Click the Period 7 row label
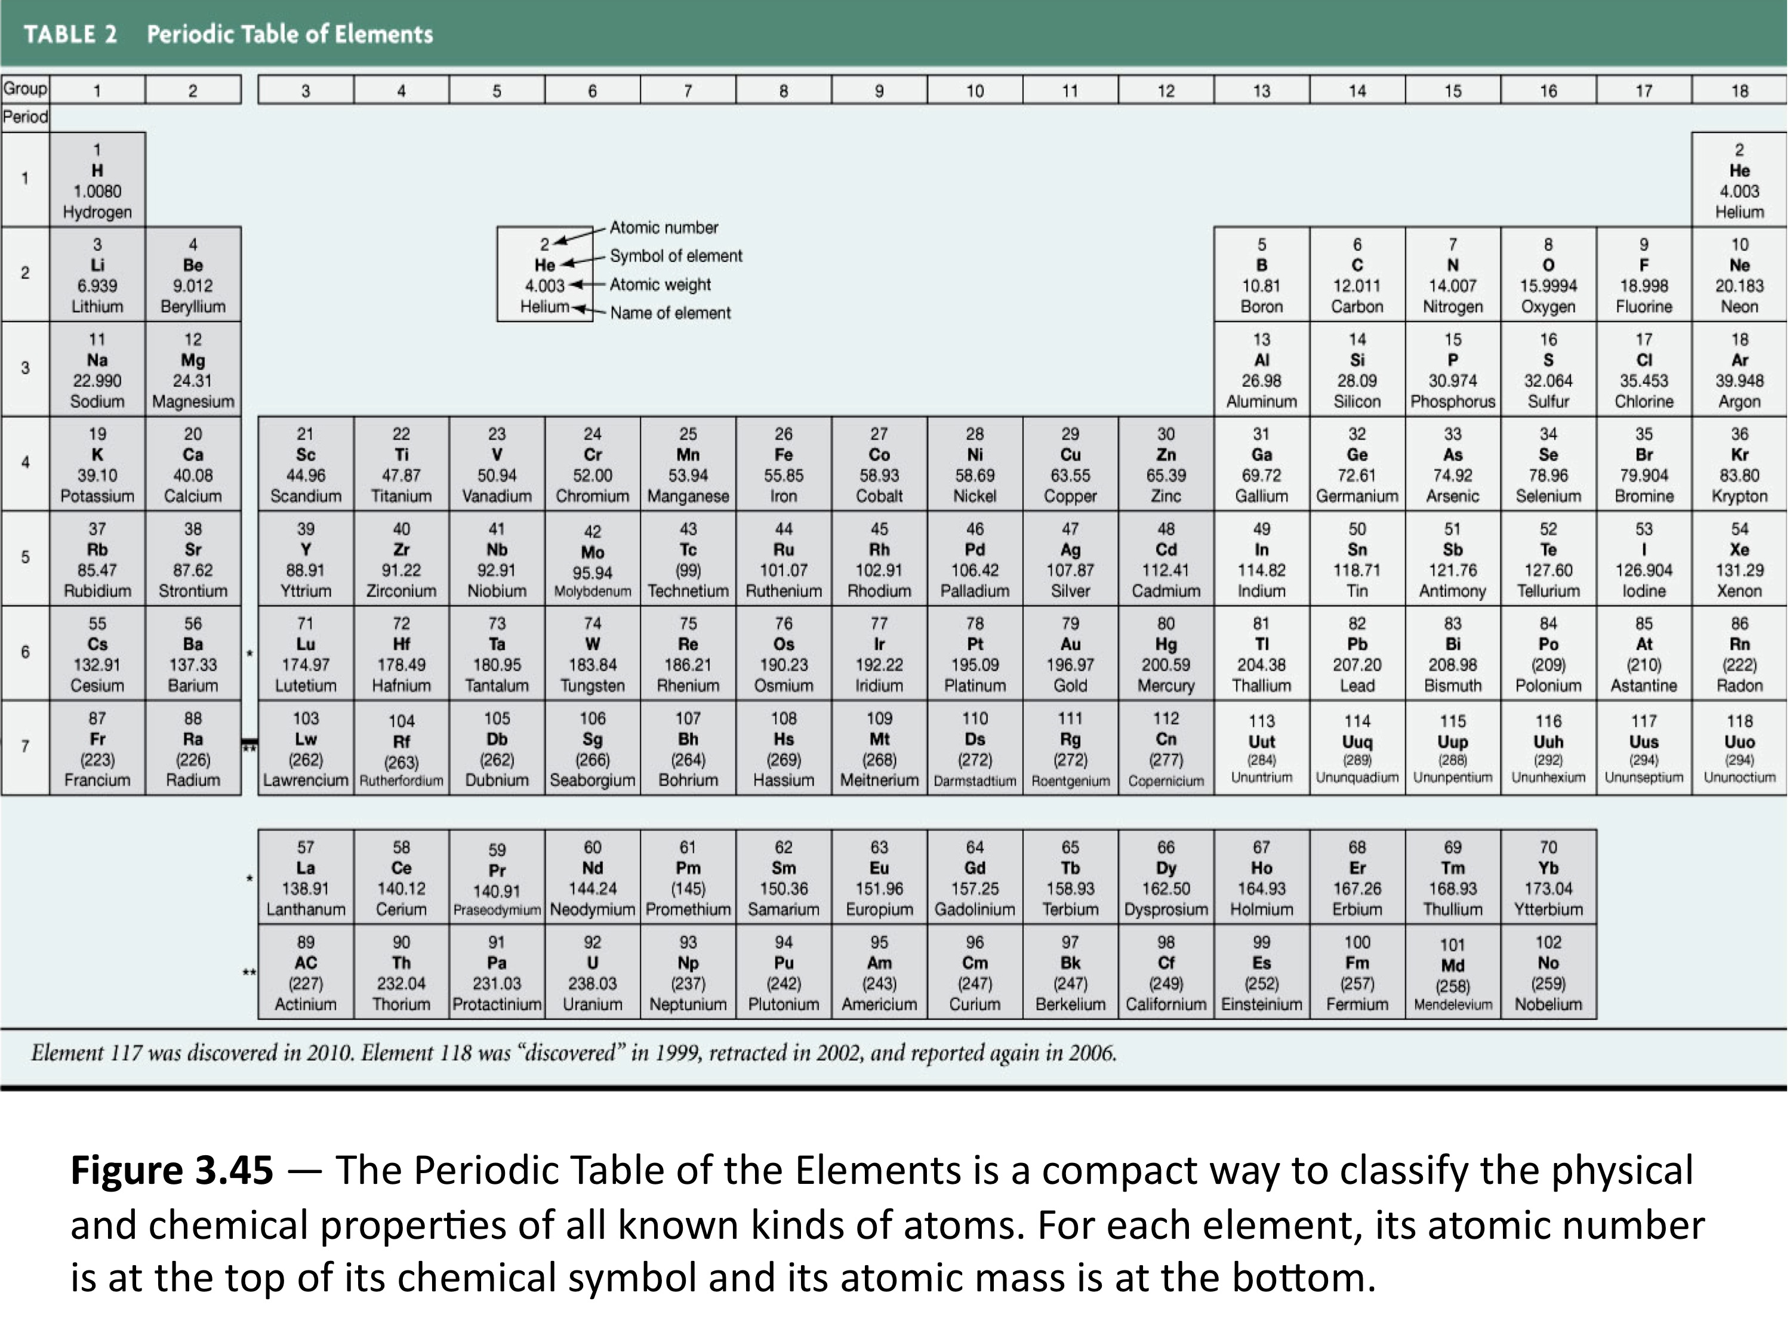This screenshot has height=1342, width=1790. [x=25, y=746]
